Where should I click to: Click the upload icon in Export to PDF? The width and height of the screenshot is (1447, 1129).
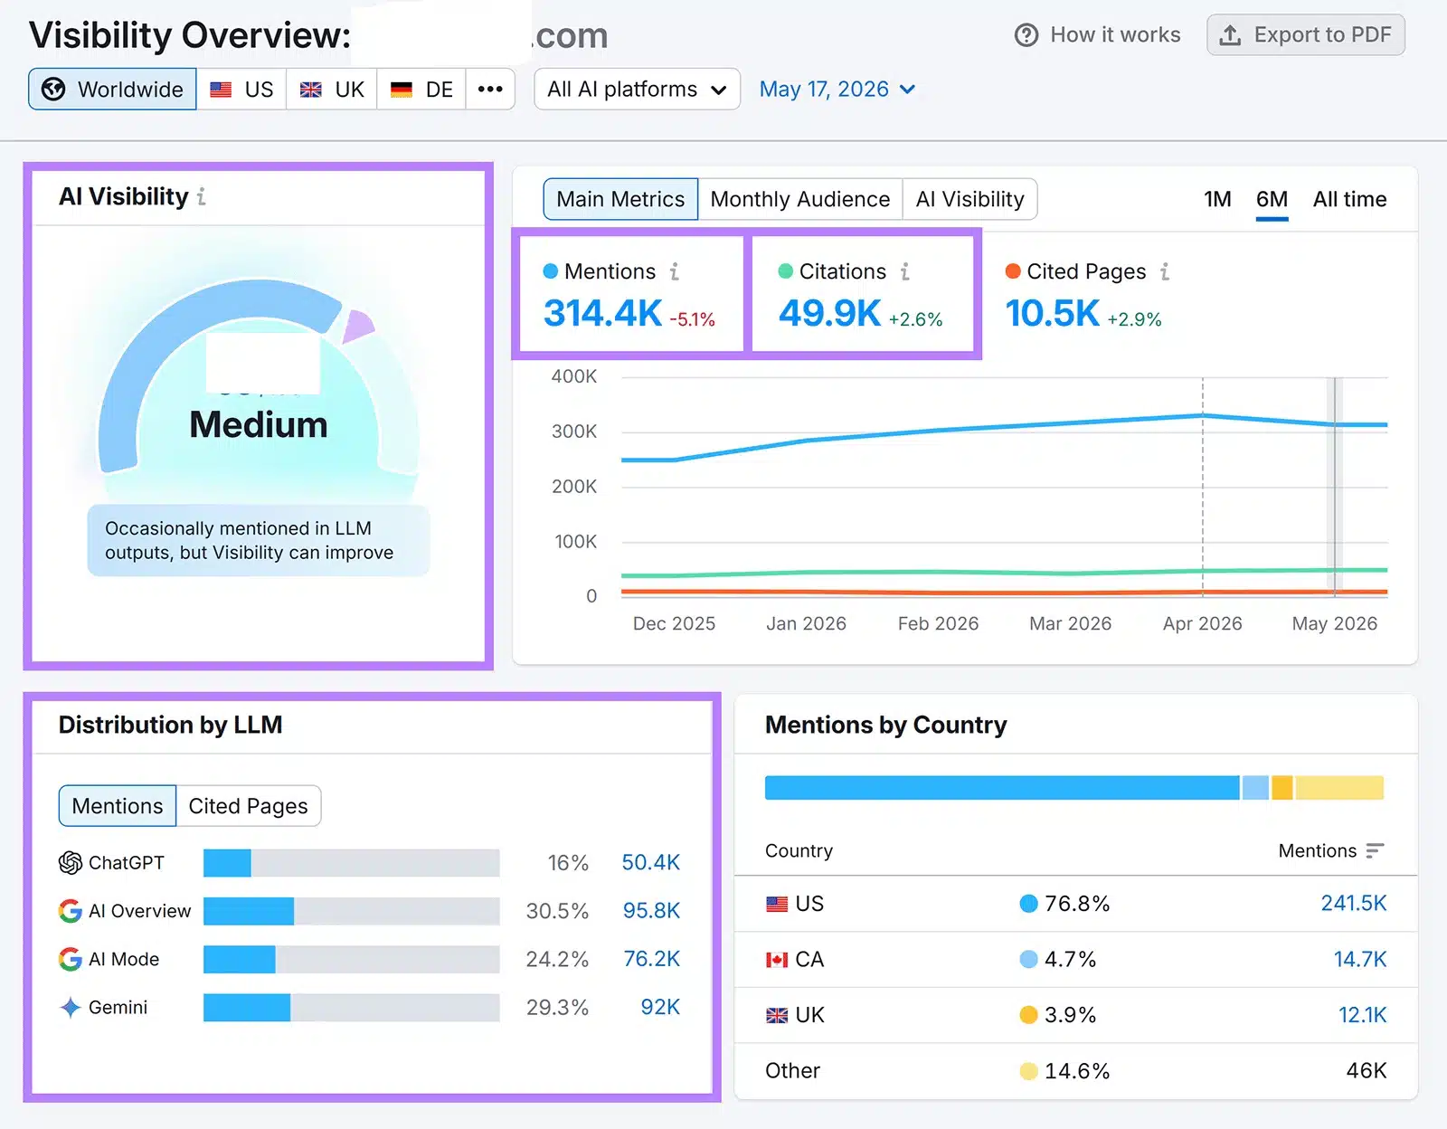pos(1230,35)
